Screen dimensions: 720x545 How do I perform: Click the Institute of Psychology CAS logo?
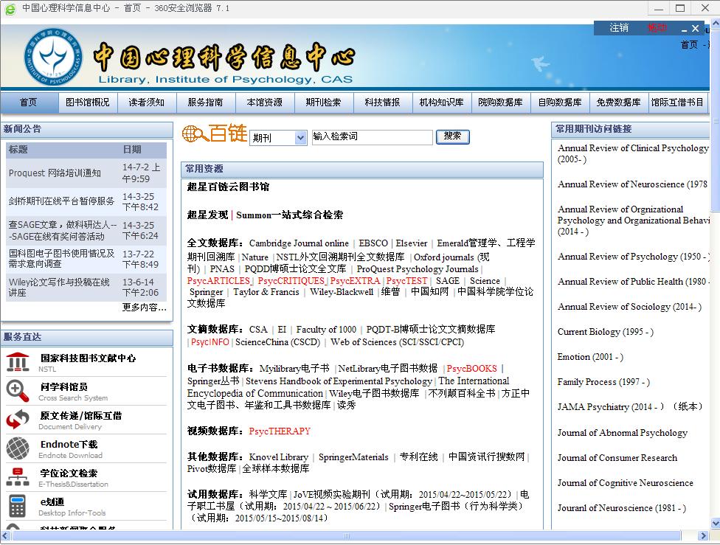coord(53,57)
